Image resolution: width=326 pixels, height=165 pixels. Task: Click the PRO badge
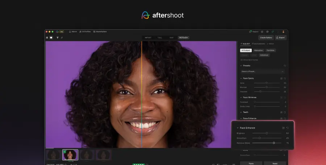point(62,31)
